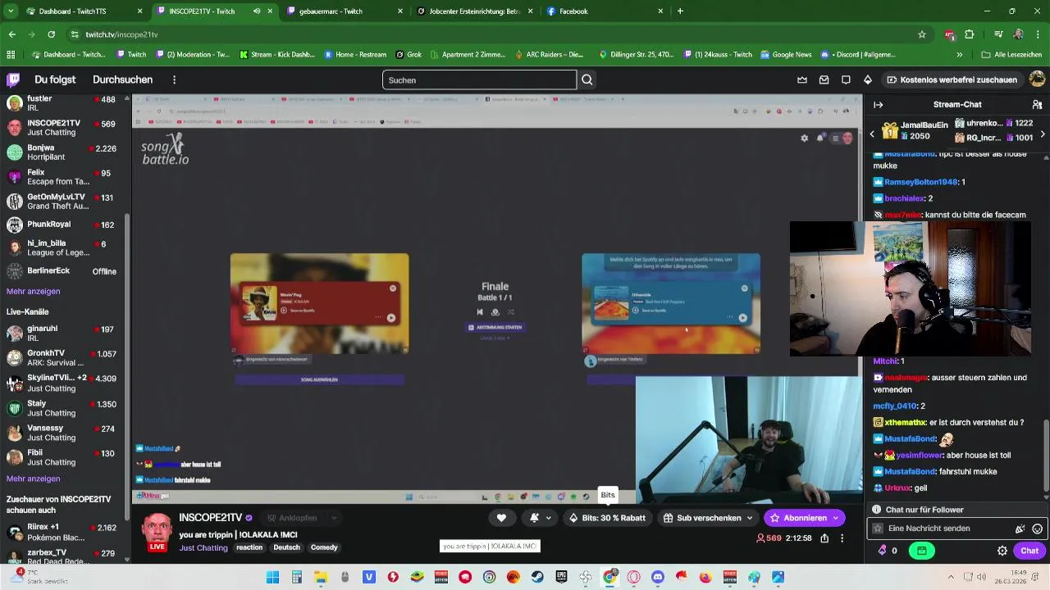Open the Windows Start menu

tap(272, 577)
